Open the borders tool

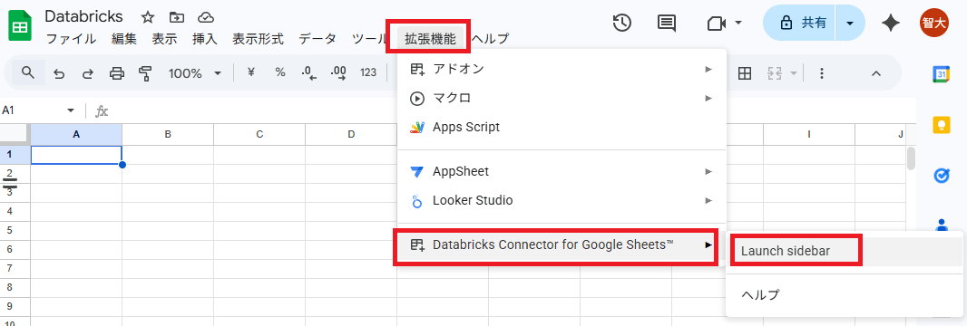(x=745, y=73)
